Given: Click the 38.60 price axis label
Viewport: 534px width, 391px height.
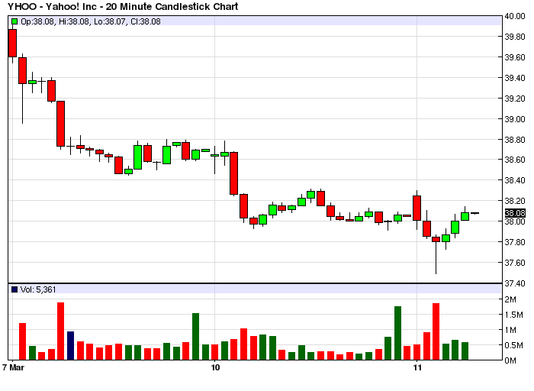Looking at the screenshot, I should point(515,160).
